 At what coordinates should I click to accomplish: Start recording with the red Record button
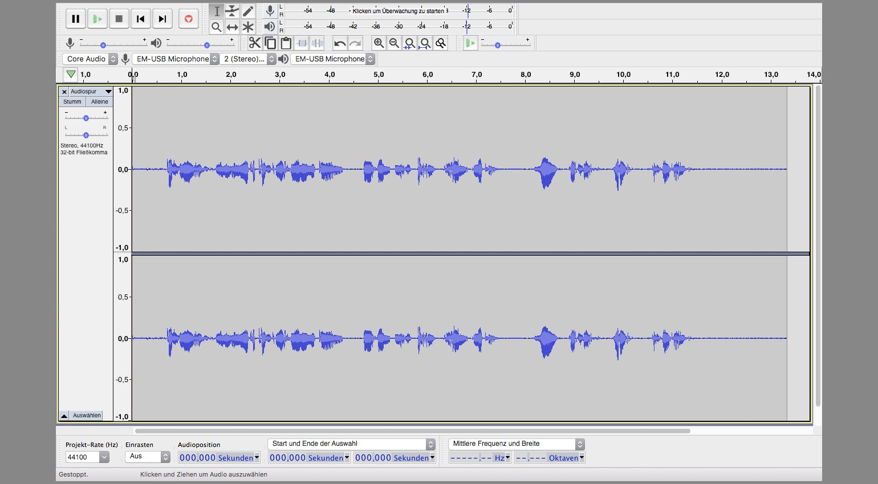click(x=188, y=19)
